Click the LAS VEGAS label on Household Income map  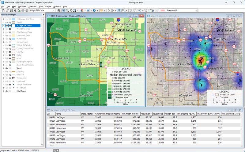coord(120,39)
